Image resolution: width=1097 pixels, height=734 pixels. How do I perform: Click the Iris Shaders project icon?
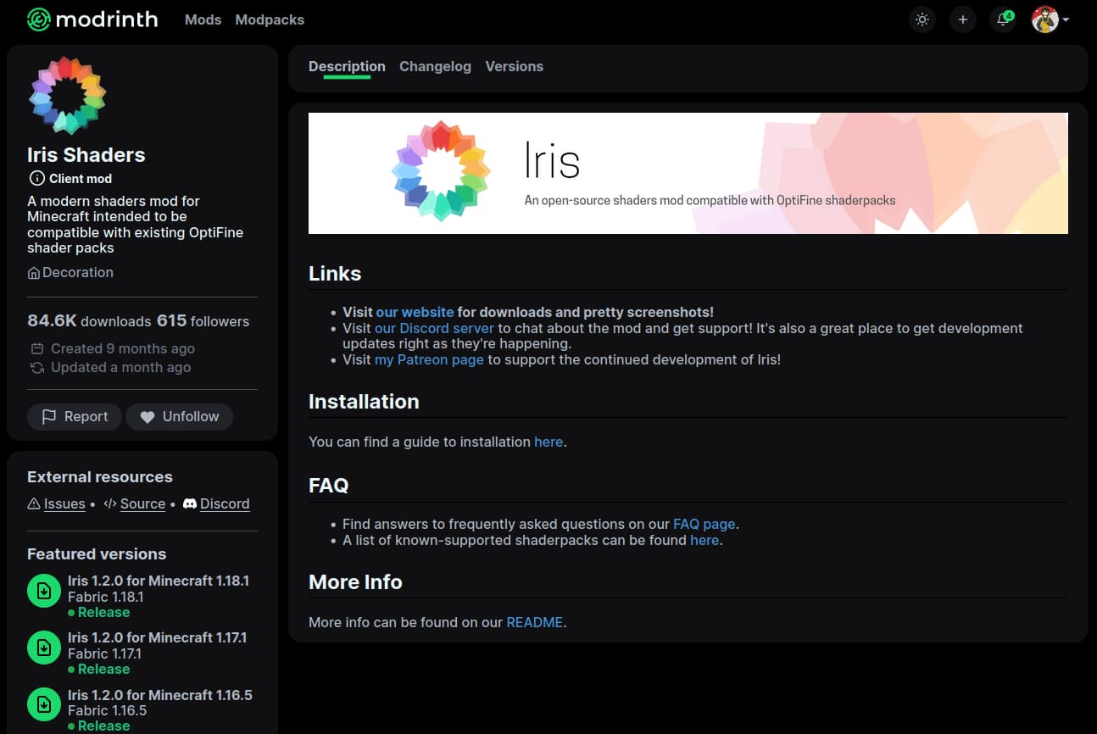pyautogui.click(x=67, y=95)
